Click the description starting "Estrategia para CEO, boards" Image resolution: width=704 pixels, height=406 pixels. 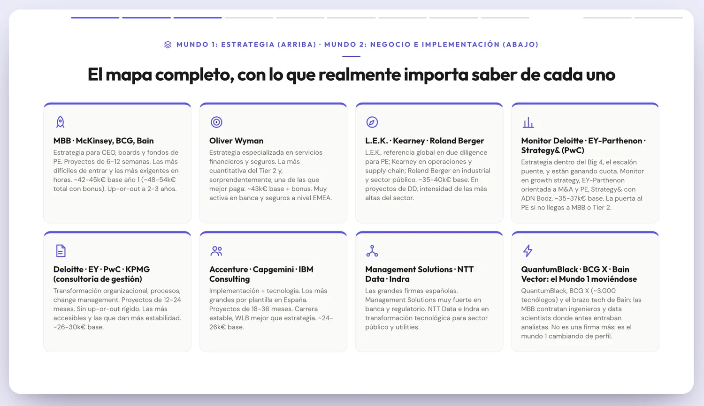coord(116,171)
